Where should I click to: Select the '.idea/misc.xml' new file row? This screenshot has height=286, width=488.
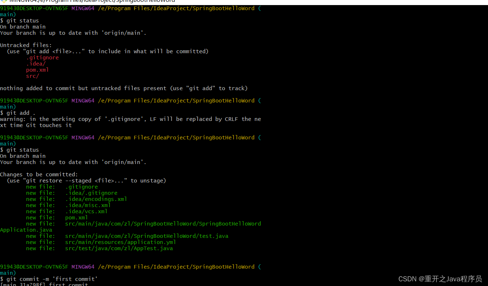point(69,205)
